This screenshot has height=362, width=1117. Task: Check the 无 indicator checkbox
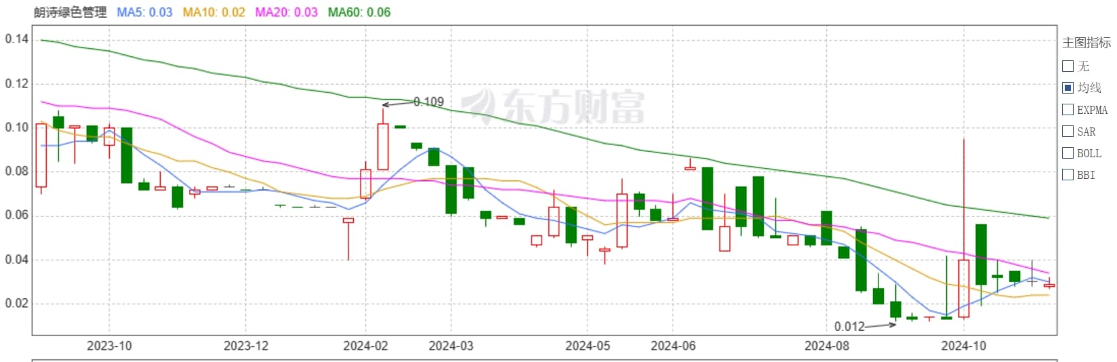tap(1068, 66)
